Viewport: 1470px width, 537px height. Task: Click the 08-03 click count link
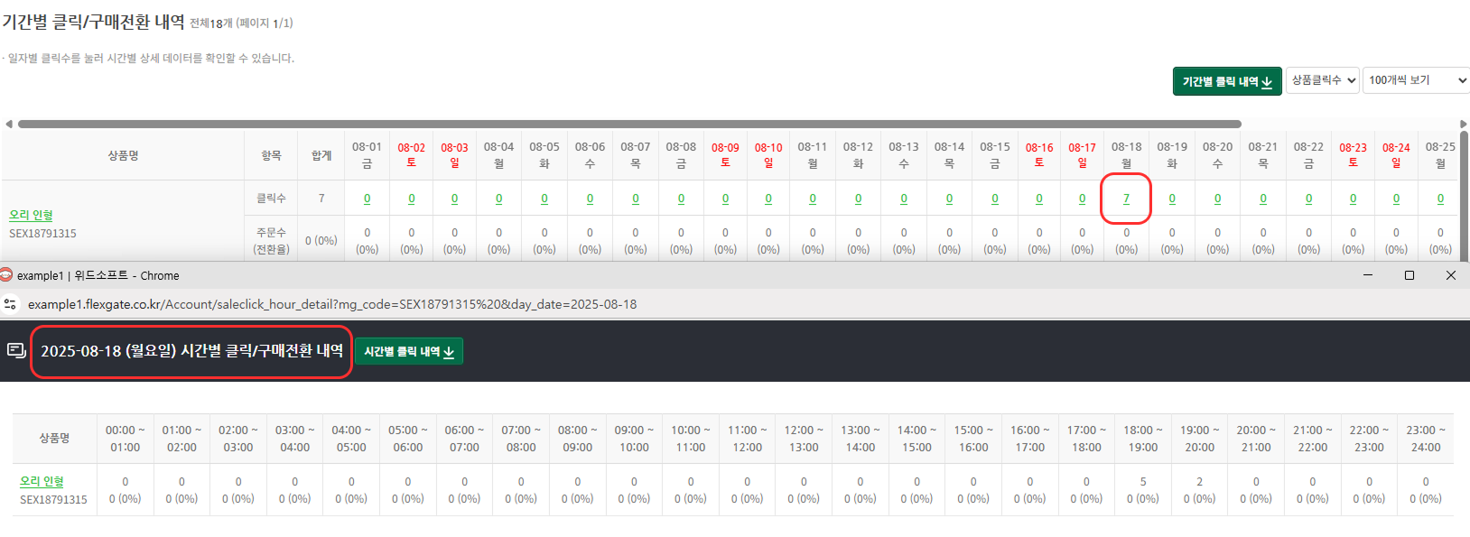[454, 199]
